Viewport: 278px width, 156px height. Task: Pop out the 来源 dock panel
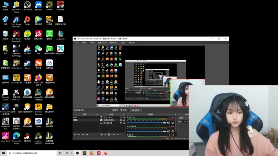click(x=124, y=114)
